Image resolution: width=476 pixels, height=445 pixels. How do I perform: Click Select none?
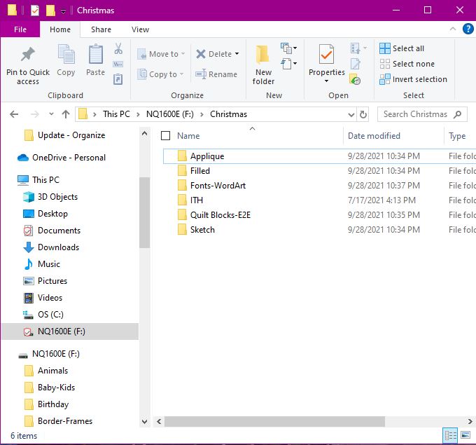407,64
